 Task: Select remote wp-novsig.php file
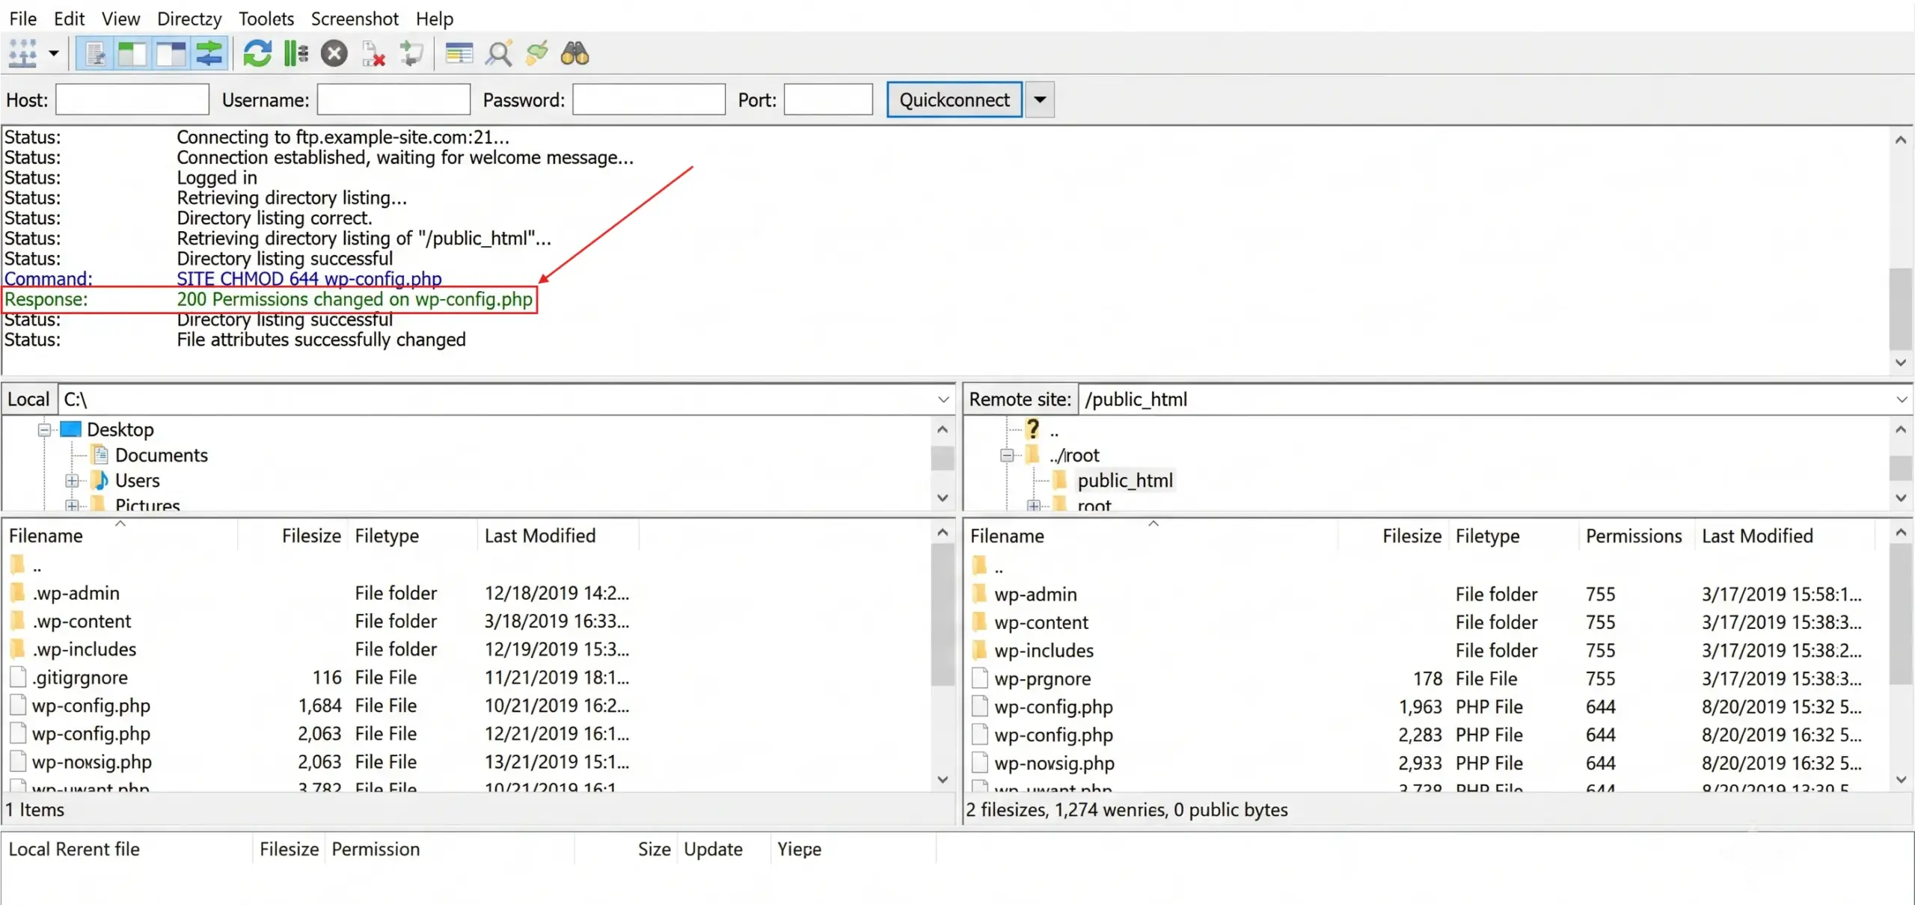1054,764
